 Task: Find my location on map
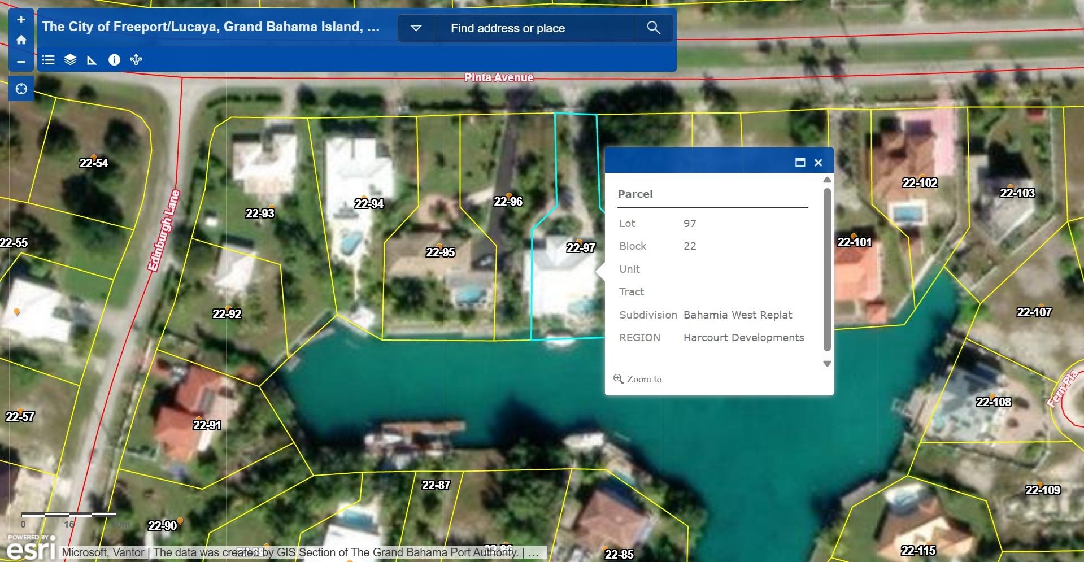coord(21,89)
